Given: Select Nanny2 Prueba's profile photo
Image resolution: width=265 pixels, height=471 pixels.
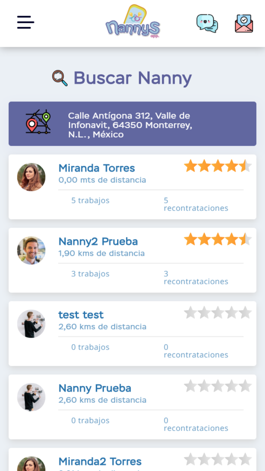Looking at the screenshot, I should pos(31,250).
